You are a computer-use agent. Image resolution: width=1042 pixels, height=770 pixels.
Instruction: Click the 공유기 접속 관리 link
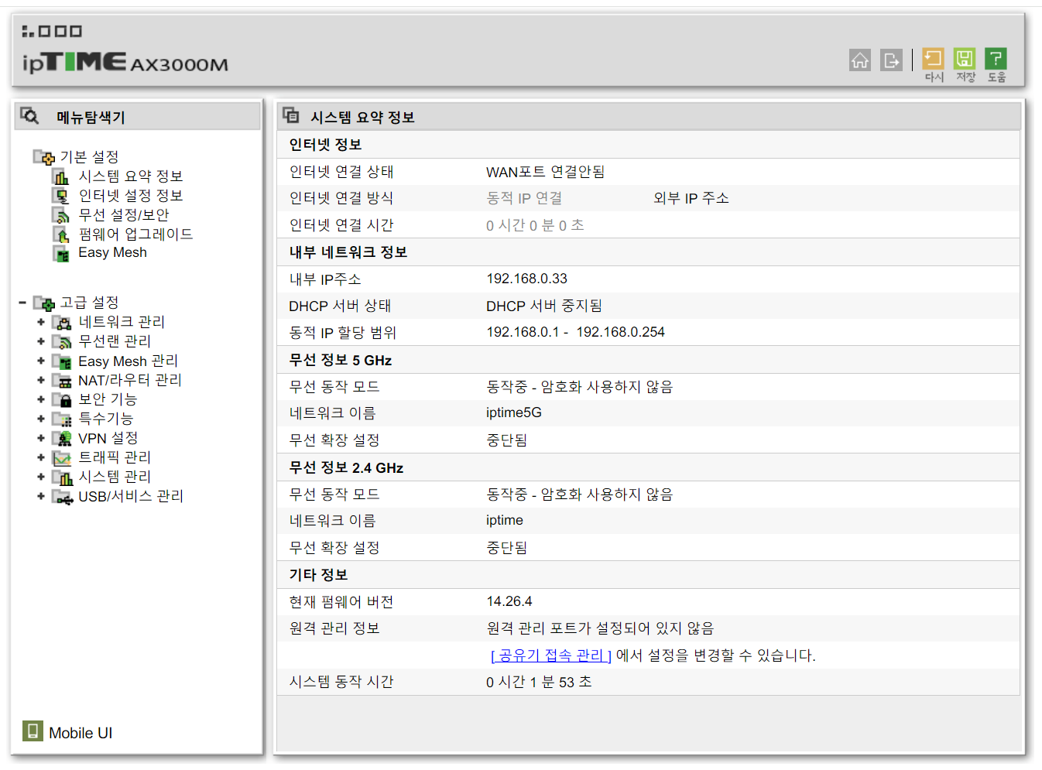[551, 655]
